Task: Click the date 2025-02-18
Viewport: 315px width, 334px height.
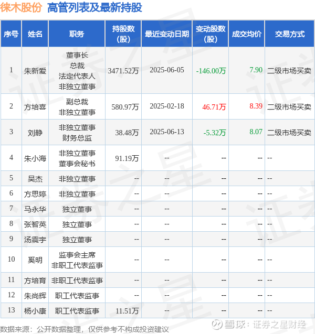Action: coord(167,106)
